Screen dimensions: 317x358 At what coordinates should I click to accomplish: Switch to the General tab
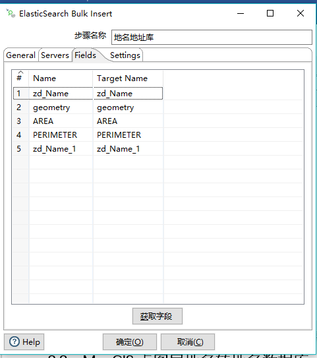21,55
